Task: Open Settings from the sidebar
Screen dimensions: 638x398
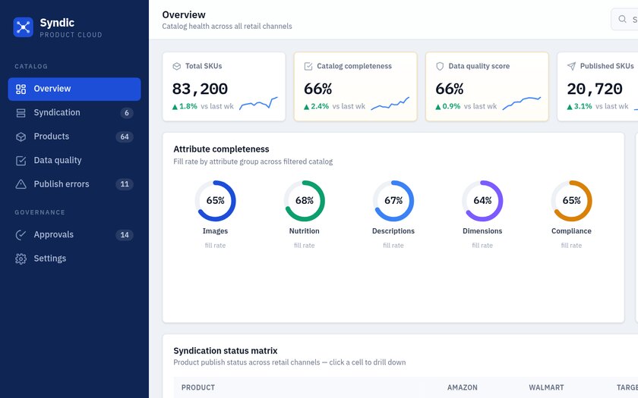Action: [x=74, y=259]
